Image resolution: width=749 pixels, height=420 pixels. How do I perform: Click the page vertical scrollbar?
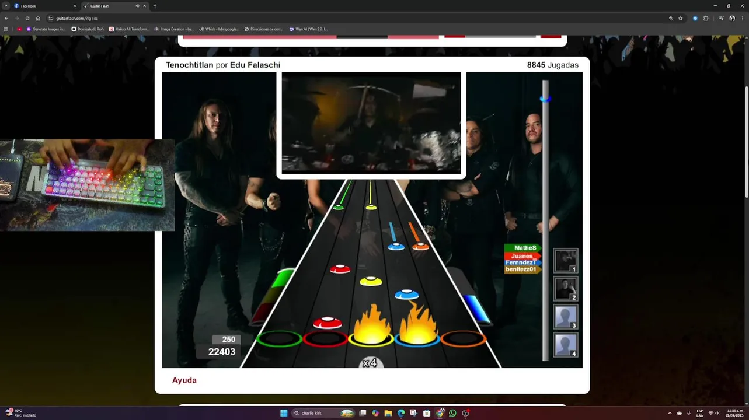(746, 143)
